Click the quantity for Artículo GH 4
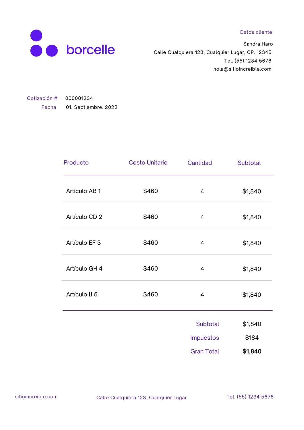Image resolution: width=304 pixels, height=430 pixels. pyautogui.click(x=202, y=269)
